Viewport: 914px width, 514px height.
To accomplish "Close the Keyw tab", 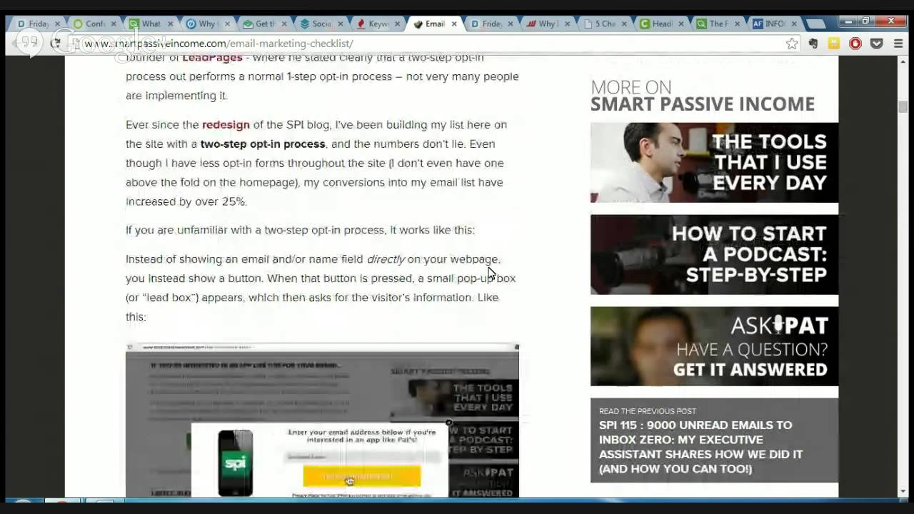I will (397, 24).
